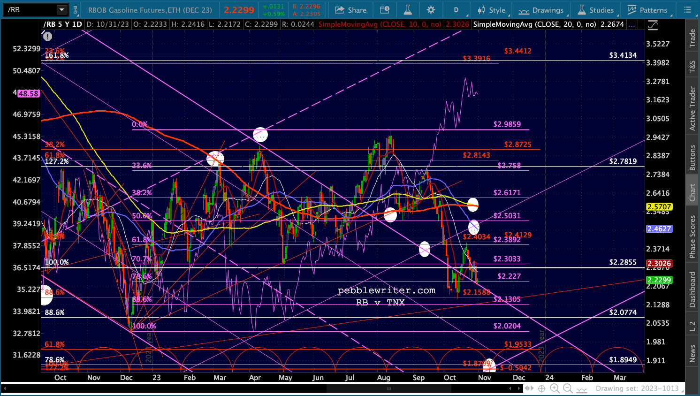Click the $2.7819 price level label
The width and height of the screenshot is (700, 396).
(x=623, y=161)
